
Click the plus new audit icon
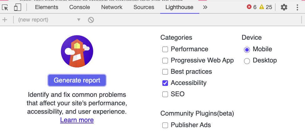coord(4,20)
